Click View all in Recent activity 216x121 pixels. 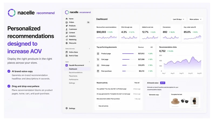(x=137, y=83)
